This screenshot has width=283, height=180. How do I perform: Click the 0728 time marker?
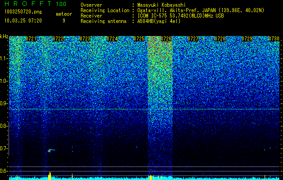tap(220, 39)
